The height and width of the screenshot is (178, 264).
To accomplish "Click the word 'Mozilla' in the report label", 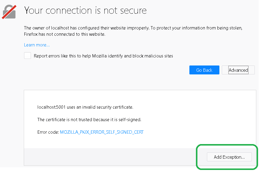I will click(99, 56).
